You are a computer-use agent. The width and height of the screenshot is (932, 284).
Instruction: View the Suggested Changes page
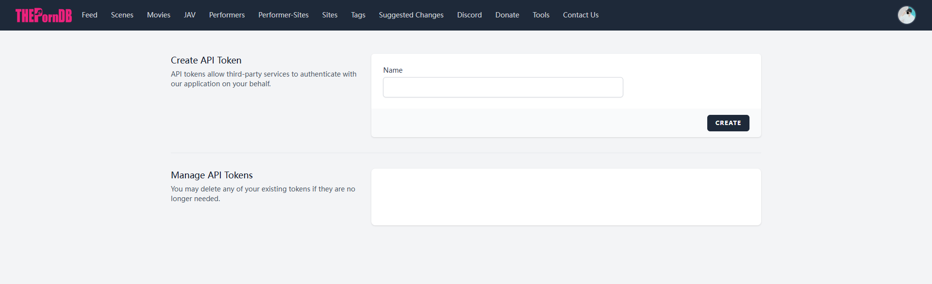[x=411, y=15]
